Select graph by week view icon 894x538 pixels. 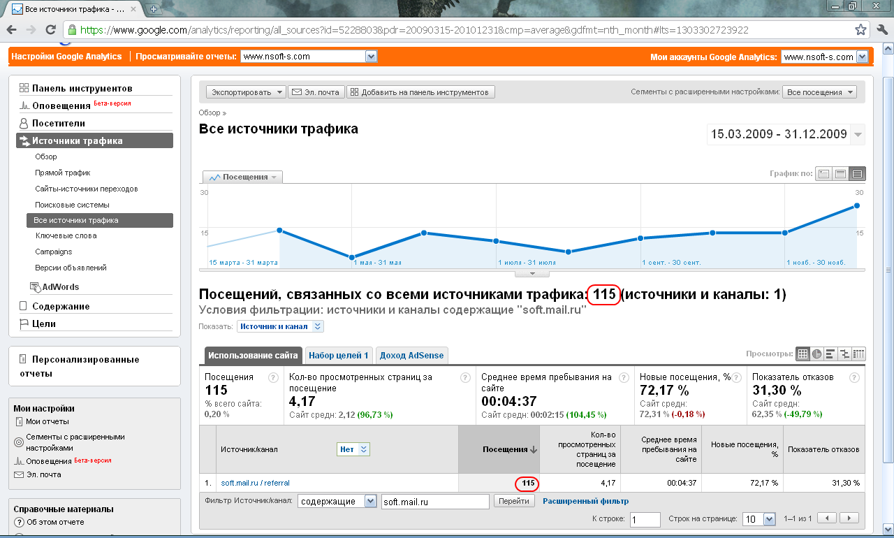(841, 173)
